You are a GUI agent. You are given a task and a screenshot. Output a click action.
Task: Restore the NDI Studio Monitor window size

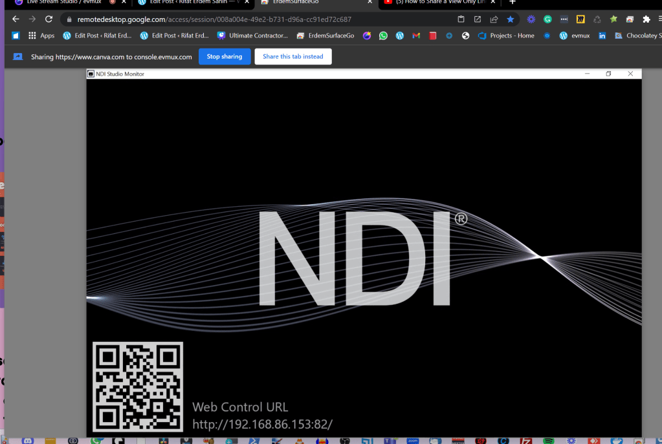pyautogui.click(x=608, y=74)
